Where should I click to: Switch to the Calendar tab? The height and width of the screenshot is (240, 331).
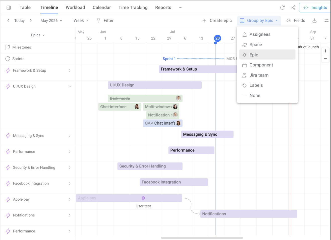coord(102,8)
